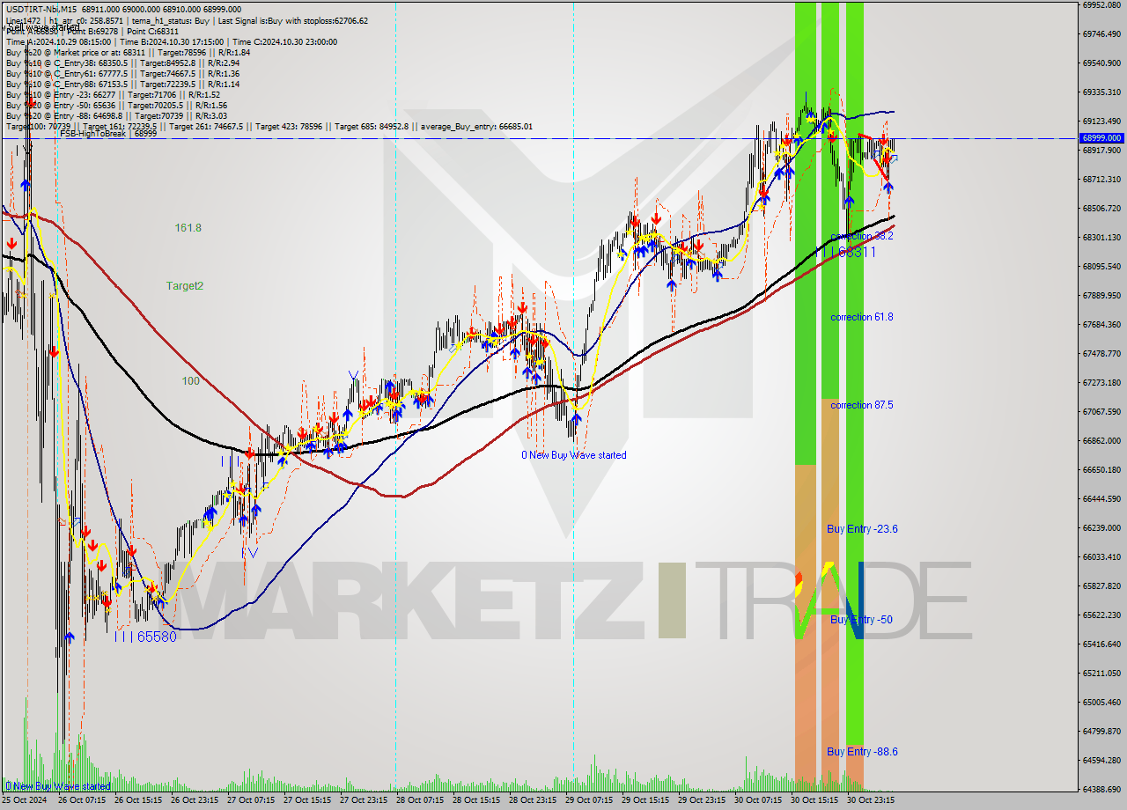Click the 'C_Entry88: 67153.5' line
Screen dimensions: 1127x810
coord(122,84)
